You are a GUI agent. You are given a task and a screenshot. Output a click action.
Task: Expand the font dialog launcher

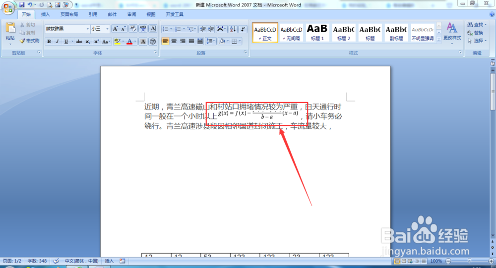click(155, 53)
